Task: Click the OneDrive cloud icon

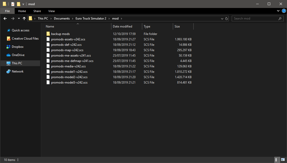Action: [x=8, y=55]
